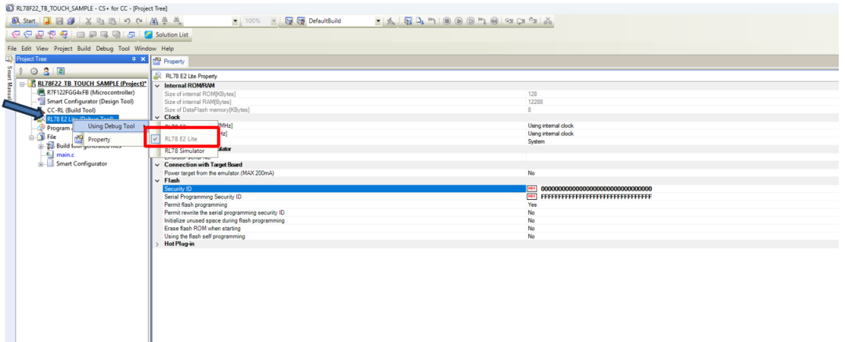The image size is (845, 342).
Task: Select the Property tab
Action: coord(169,61)
